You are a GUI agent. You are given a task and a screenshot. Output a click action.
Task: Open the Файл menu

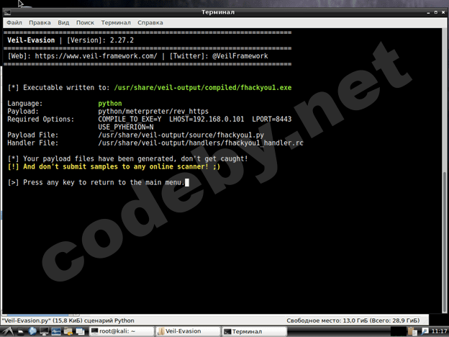click(x=14, y=22)
